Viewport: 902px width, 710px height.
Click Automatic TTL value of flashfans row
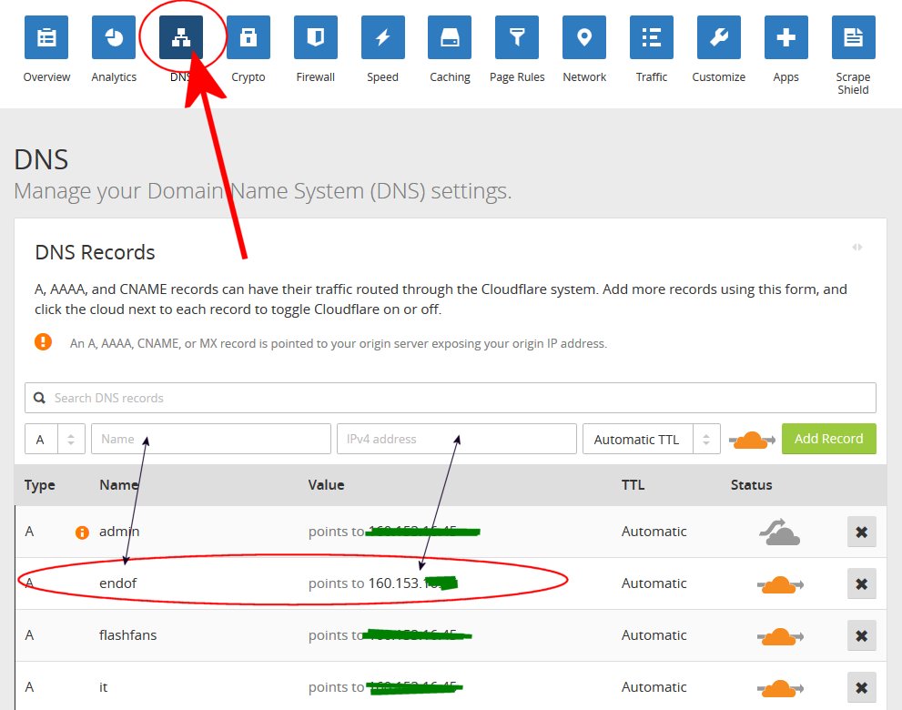pos(654,635)
